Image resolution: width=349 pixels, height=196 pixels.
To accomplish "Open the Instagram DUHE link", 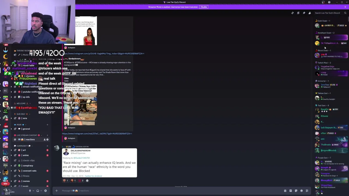I will (x=104, y=53).
